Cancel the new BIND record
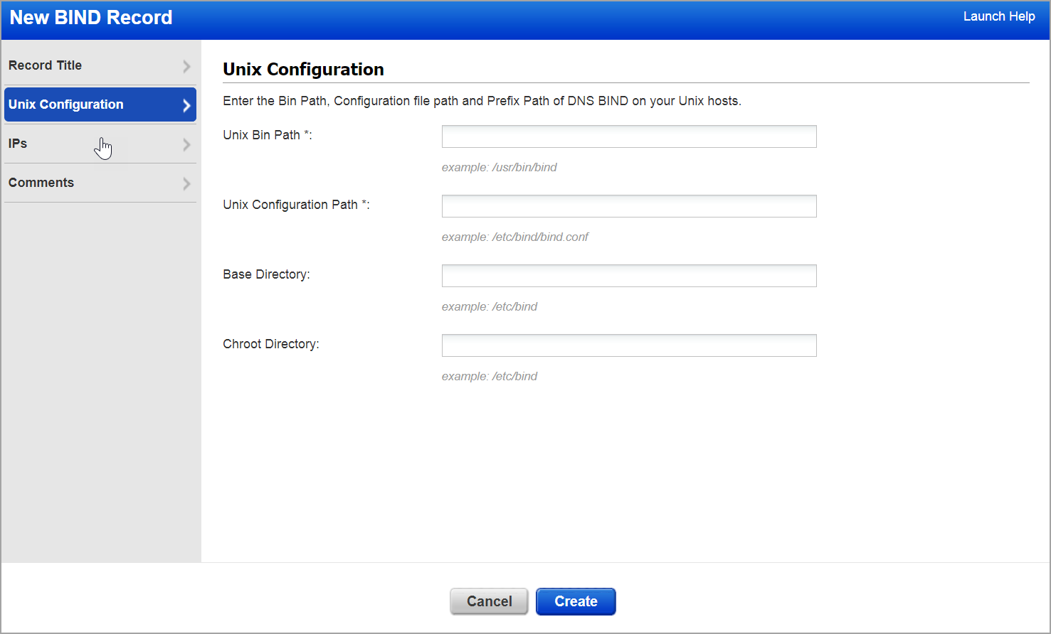The image size is (1051, 634). pos(489,601)
